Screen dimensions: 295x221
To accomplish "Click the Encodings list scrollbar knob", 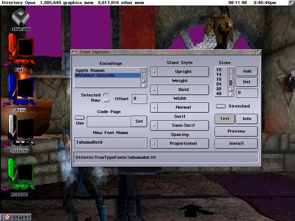I will point(144,73).
